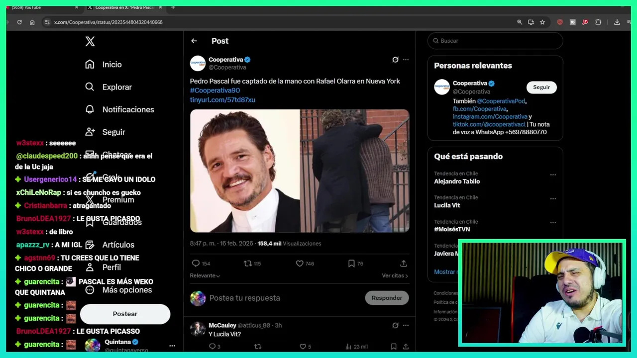Repost McCauley's reply
Viewport: 637px width, 358px height.
[257, 347]
